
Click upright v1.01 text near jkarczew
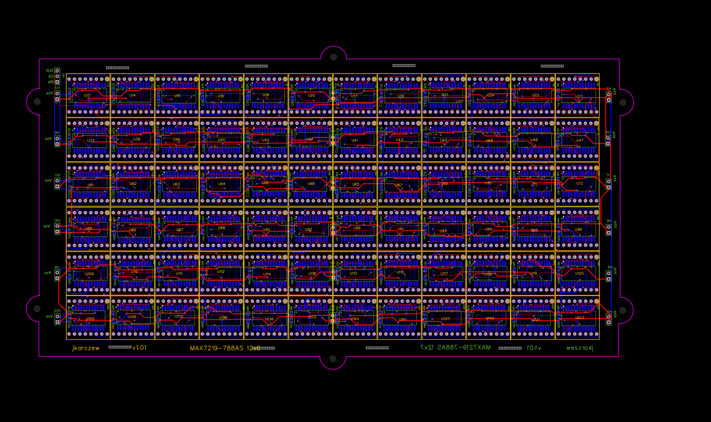pos(140,348)
